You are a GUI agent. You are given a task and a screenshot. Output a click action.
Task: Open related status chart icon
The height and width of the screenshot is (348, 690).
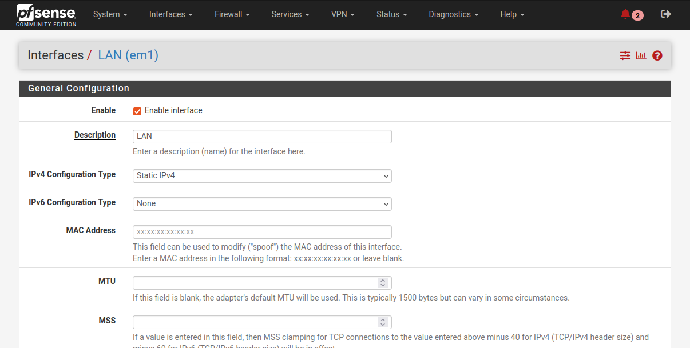click(x=641, y=55)
